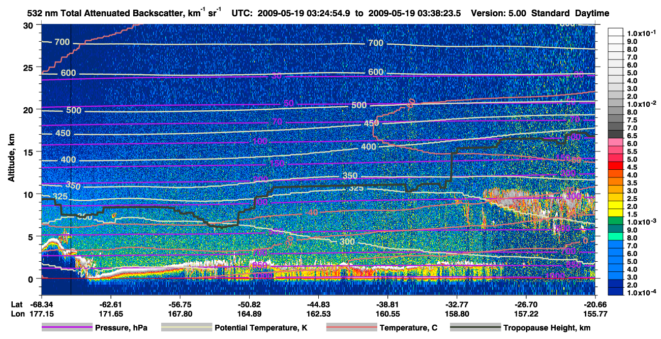The width and height of the screenshot is (661, 339).
Task: Click the 'Lon' row label
Action: 17,314
